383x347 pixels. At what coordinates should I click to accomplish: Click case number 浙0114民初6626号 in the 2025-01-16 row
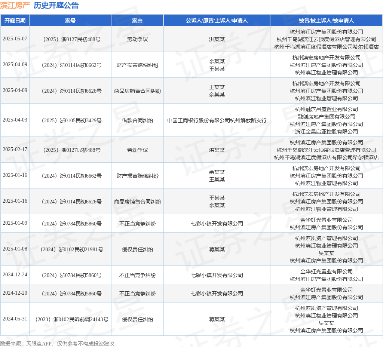(x=72, y=202)
